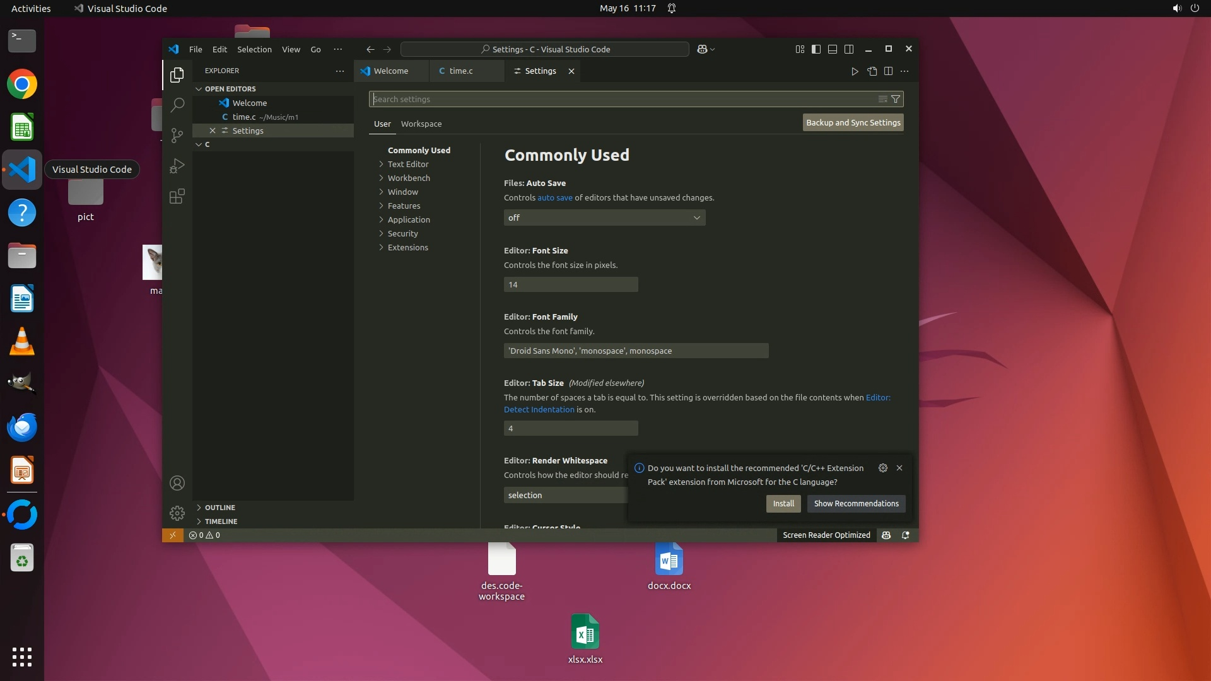Open the Search view in activity bar
The height and width of the screenshot is (681, 1211).
click(x=177, y=105)
